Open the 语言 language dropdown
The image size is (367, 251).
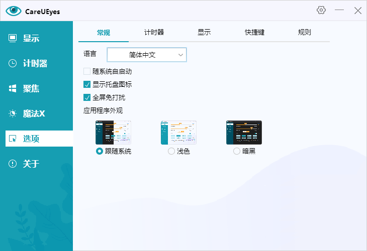click(147, 55)
